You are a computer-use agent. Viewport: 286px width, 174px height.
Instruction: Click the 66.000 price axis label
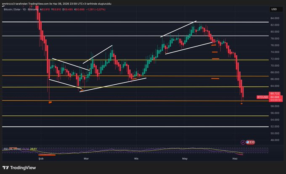click(275, 79)
